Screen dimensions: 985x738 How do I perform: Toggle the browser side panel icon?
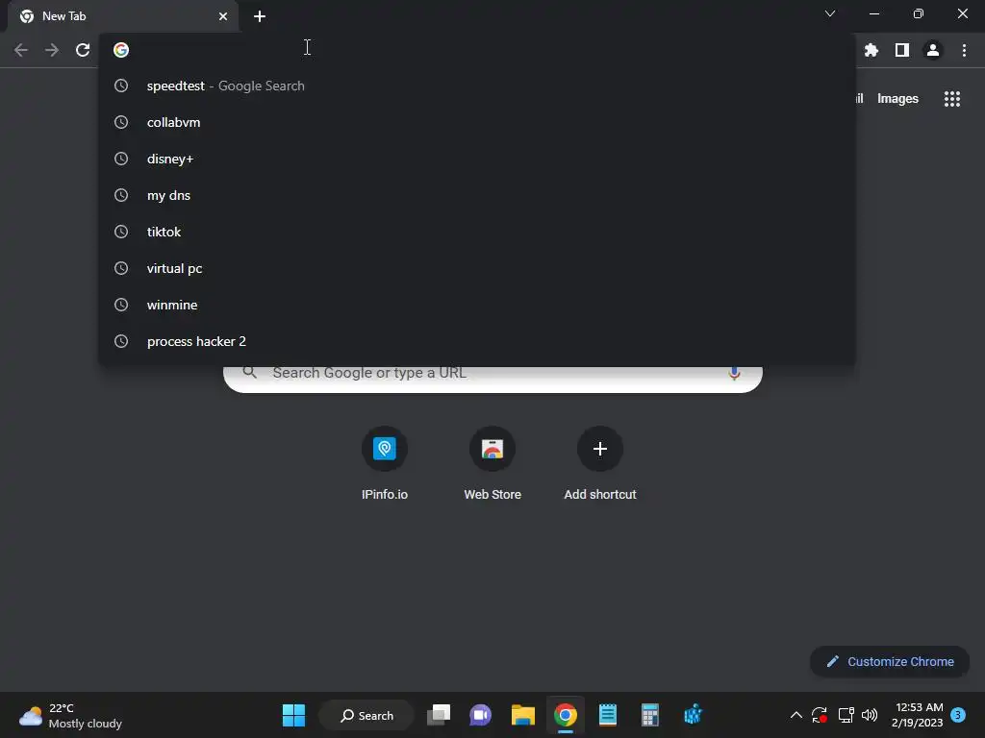pyautogui.click(x=902, y=50)
